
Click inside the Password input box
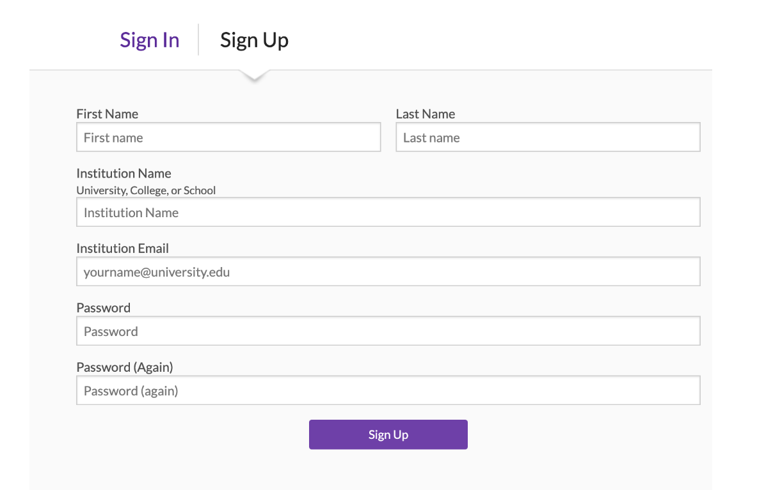[x=388, y=331]
